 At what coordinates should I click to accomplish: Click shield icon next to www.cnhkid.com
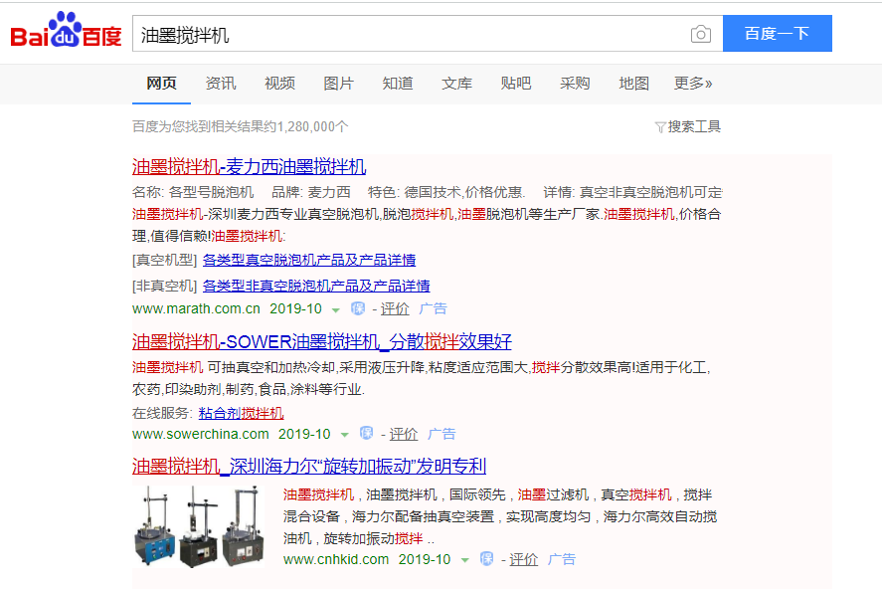pos(486,558)
